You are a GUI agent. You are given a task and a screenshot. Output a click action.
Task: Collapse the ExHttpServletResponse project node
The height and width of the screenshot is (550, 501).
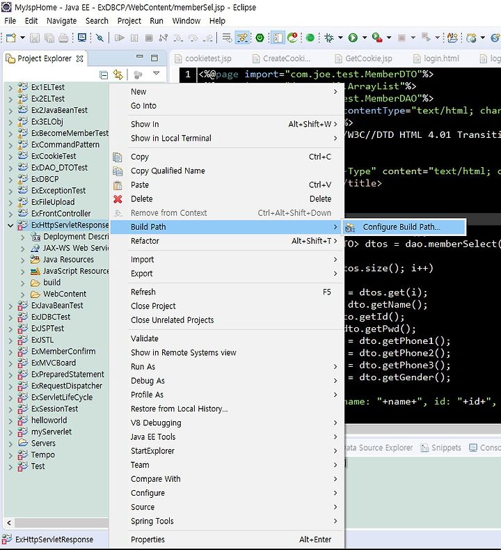10,225
